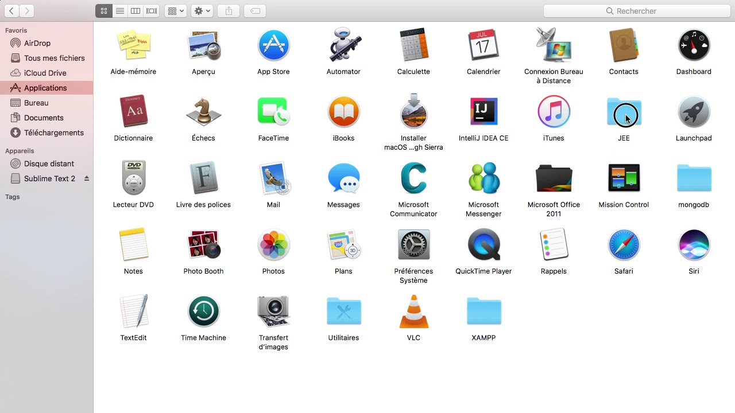Click the Échecs chess knight icon
The width and height of the screenshot is (735, 413).
[x=203, y=112]
